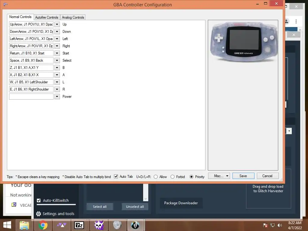
Task: Open Settings and tools gear in background window
Action: pos(38,214)
